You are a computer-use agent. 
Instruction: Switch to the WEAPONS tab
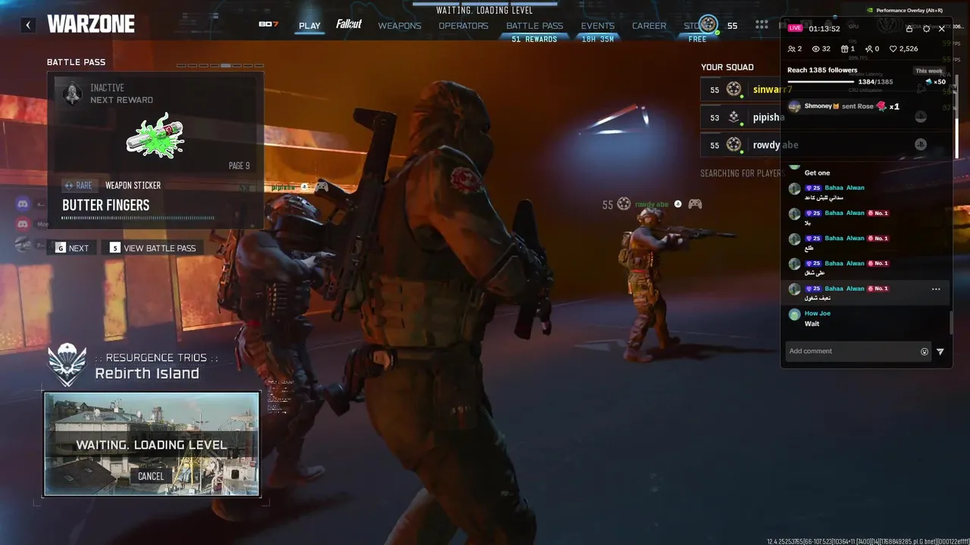399,26
